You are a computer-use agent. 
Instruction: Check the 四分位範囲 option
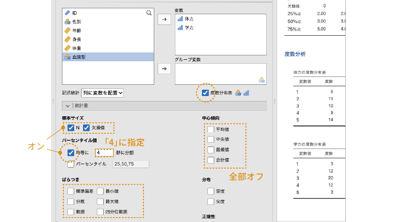coord(100,212)
